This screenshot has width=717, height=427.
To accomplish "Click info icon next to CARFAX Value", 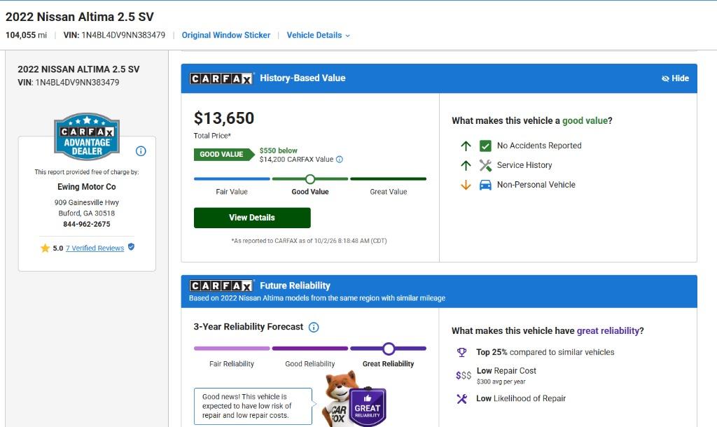I will click(x=340, y=159).
